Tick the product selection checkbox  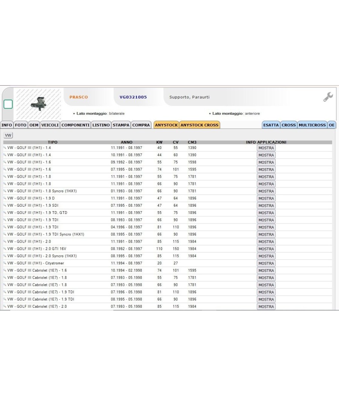[x=8, y=104]
